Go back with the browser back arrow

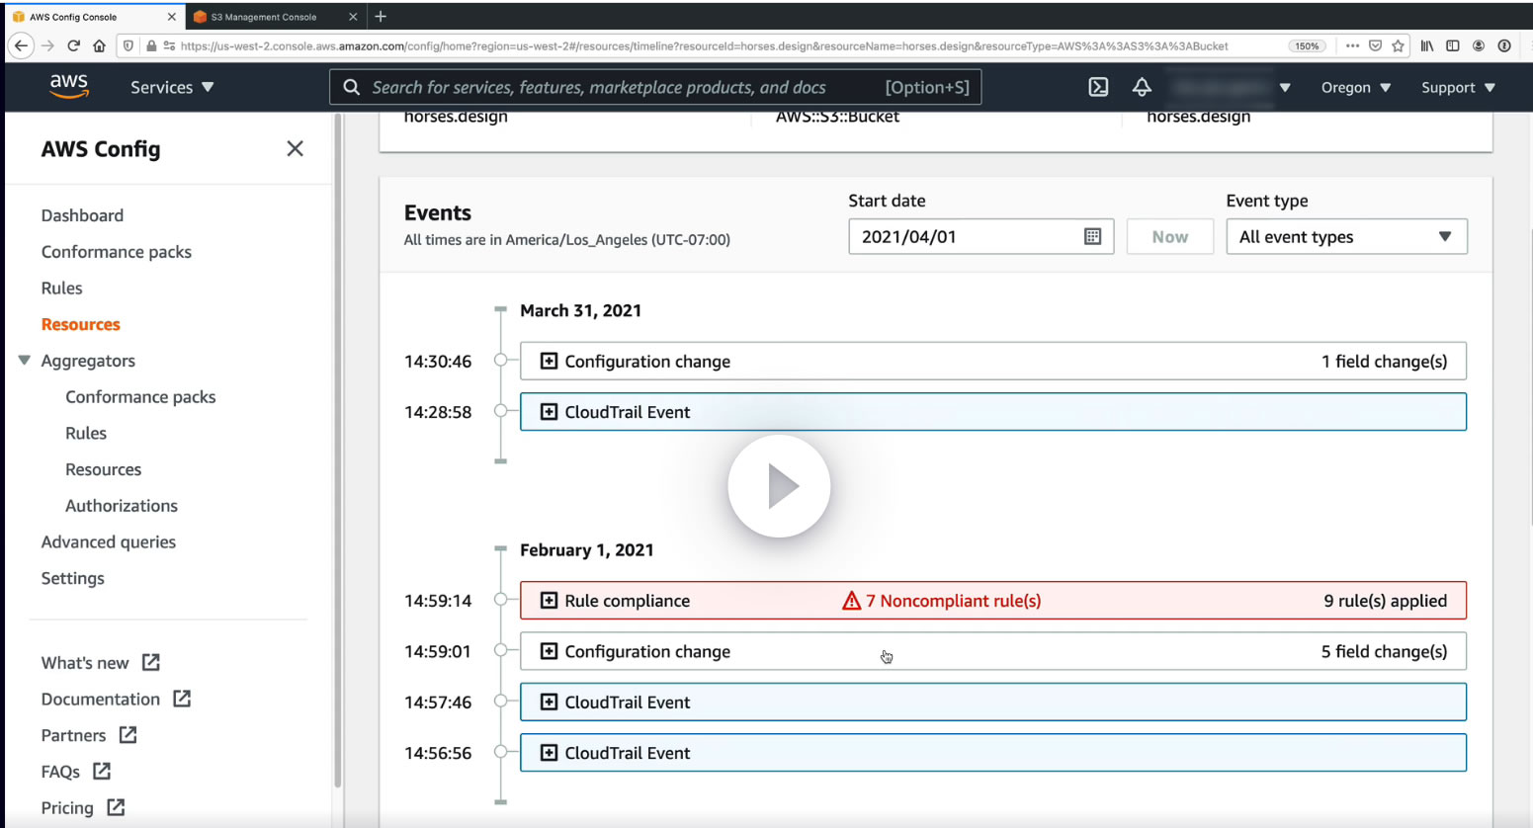point(21,45)
